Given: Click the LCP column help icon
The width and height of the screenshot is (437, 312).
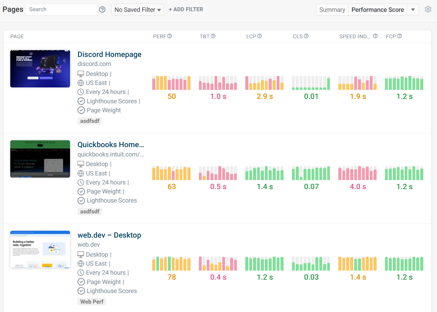Looking at the screenshot, I should point(260,36).
